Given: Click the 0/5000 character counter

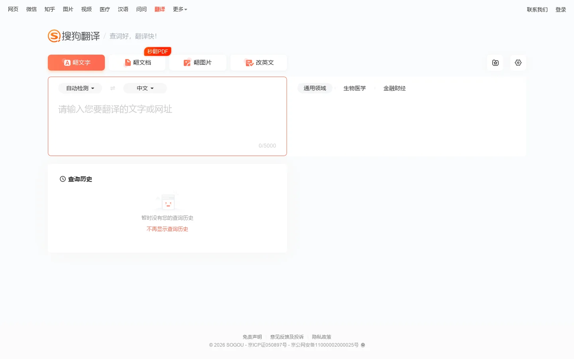Looking at the screenshot, I should [x=267, y=146].
